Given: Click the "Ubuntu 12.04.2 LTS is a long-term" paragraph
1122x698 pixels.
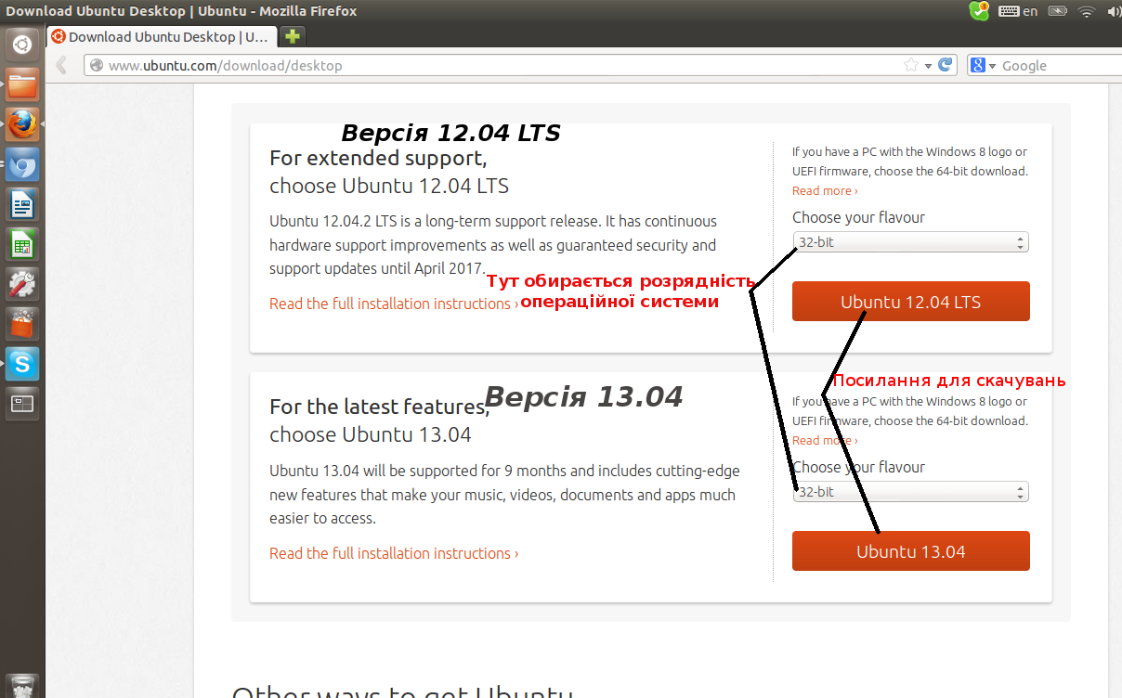Looking at the screenshot, I should click(x=493, y=245).
